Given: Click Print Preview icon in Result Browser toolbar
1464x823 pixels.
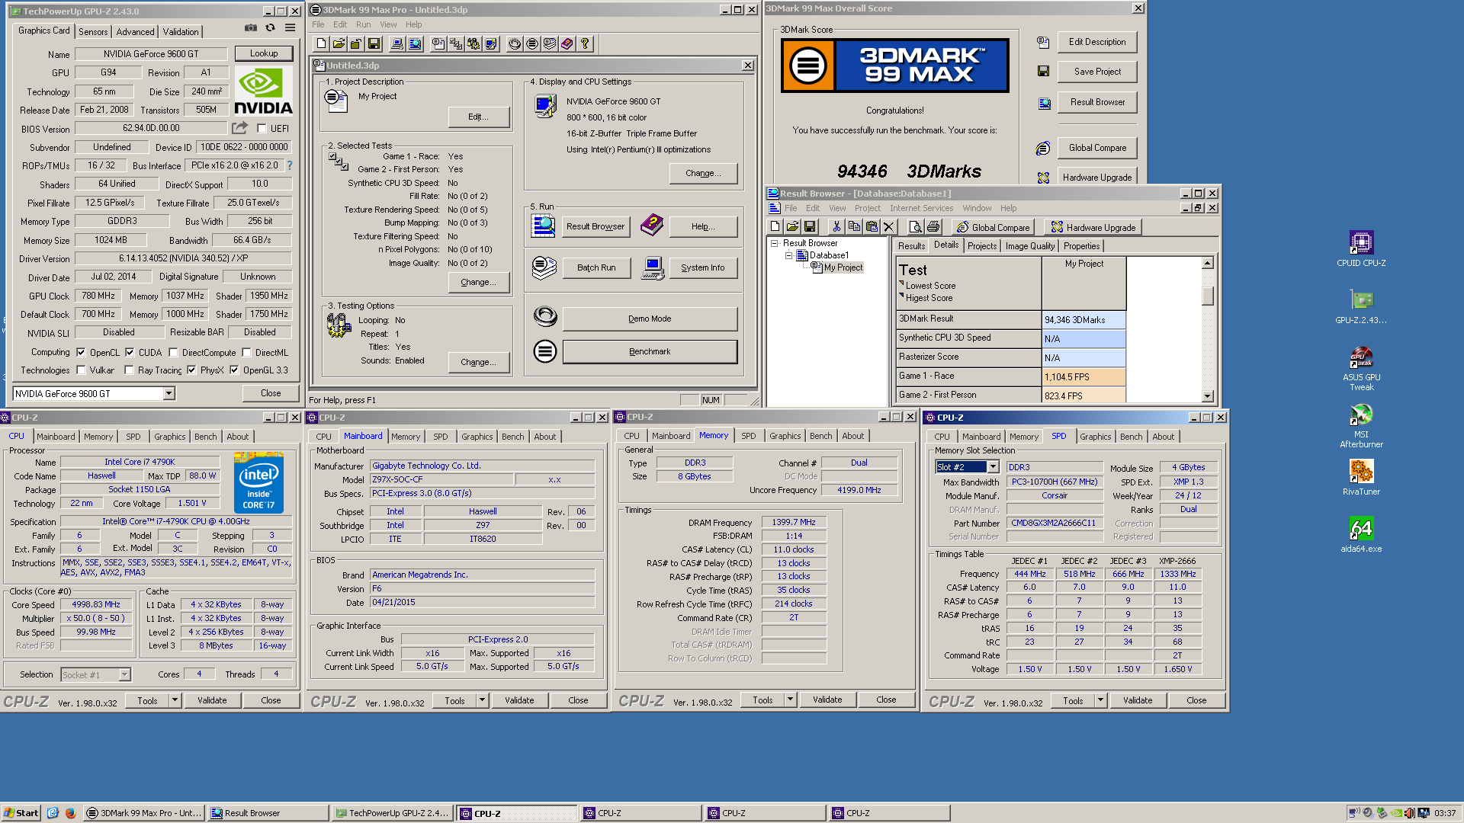Looking at the screenshot, I should point(915,226).
